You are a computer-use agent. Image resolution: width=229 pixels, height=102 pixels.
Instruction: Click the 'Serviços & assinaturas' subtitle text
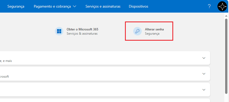coord(82,34)
